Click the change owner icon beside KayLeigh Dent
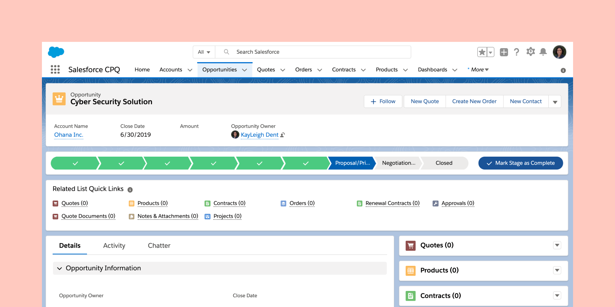Viewport: 615px width, 307px height. (283, 135)
